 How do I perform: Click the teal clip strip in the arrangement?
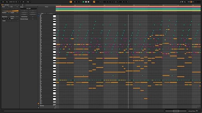[128, 8]
